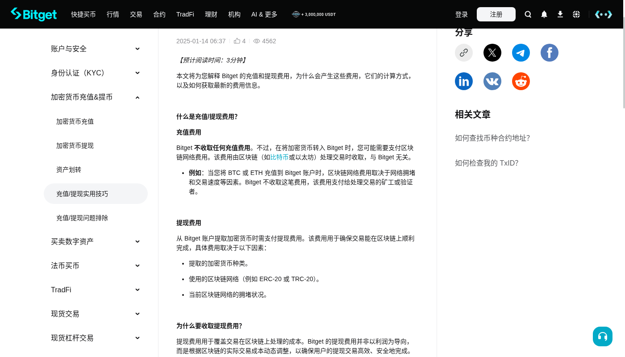Share the article on Telegram
Screen dimensions: 625x357
(x=521, y=53)
